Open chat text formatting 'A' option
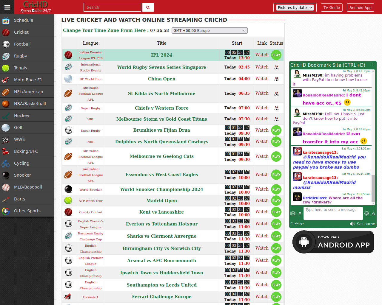 tap(373, 213)
